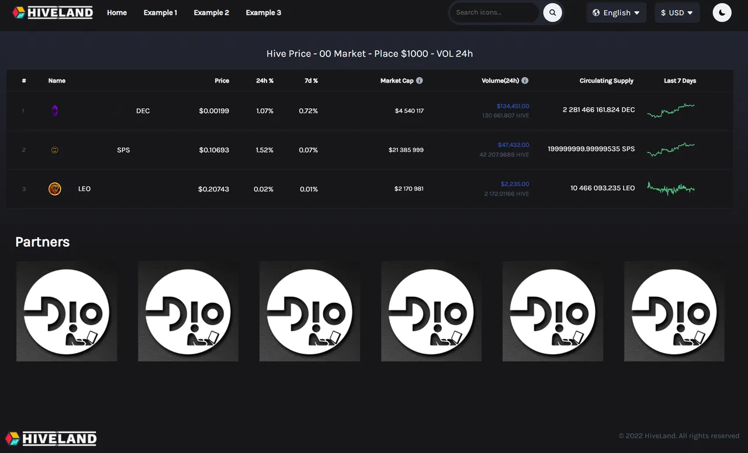This screenshot has height=453, width=748.
Task: Click the SPS coin icon
Action: tap(54, 150)
